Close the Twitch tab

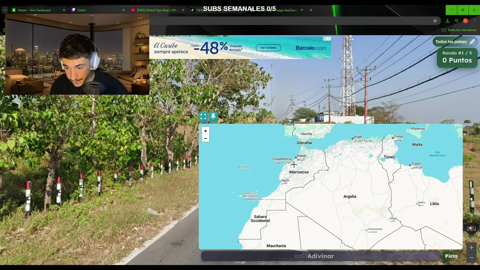click(x=123, y=10)
